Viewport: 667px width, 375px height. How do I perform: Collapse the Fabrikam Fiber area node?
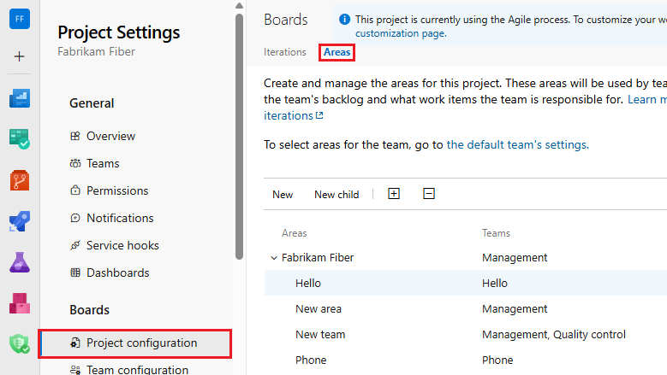(x=274, y=257)
